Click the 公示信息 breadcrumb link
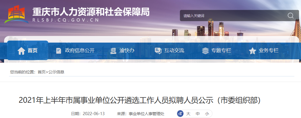 56,72
